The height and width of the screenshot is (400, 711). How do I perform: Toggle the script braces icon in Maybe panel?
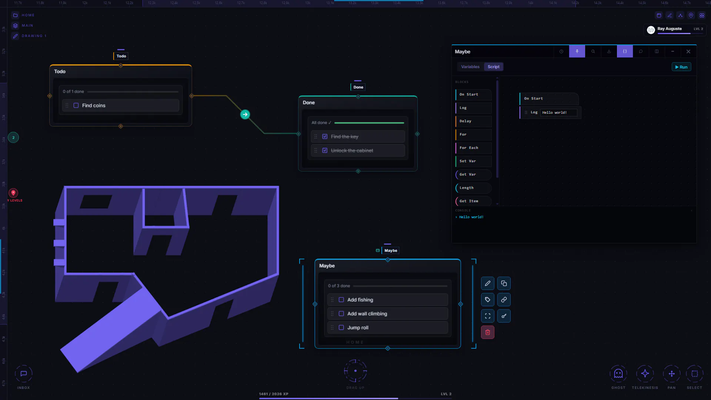625,51
